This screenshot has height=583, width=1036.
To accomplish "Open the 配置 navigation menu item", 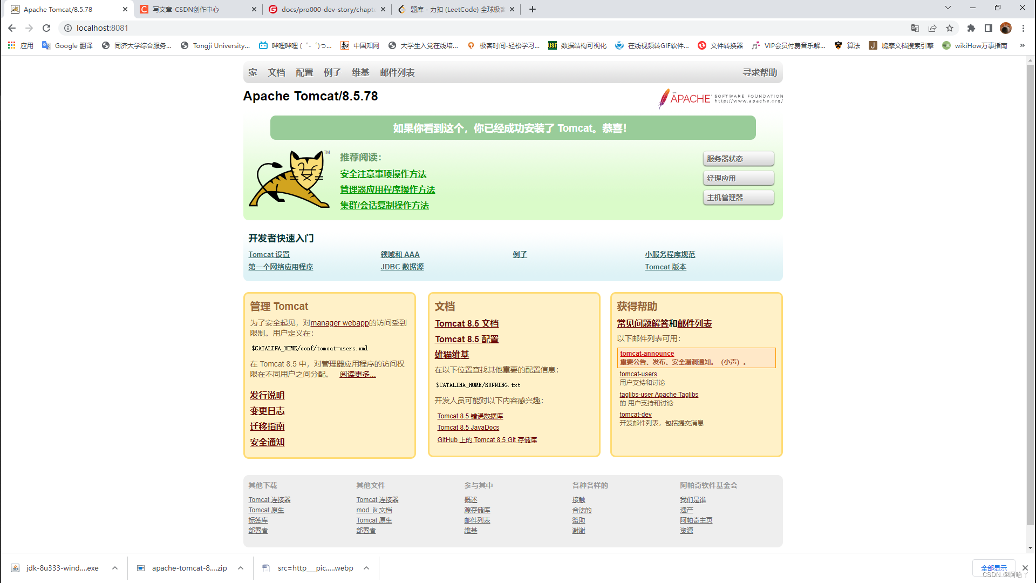I will coord(304,72).
